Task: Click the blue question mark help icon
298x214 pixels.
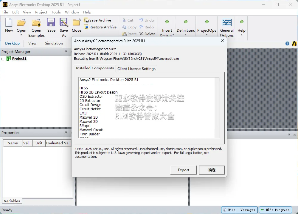Action: (x=287, y=43)
